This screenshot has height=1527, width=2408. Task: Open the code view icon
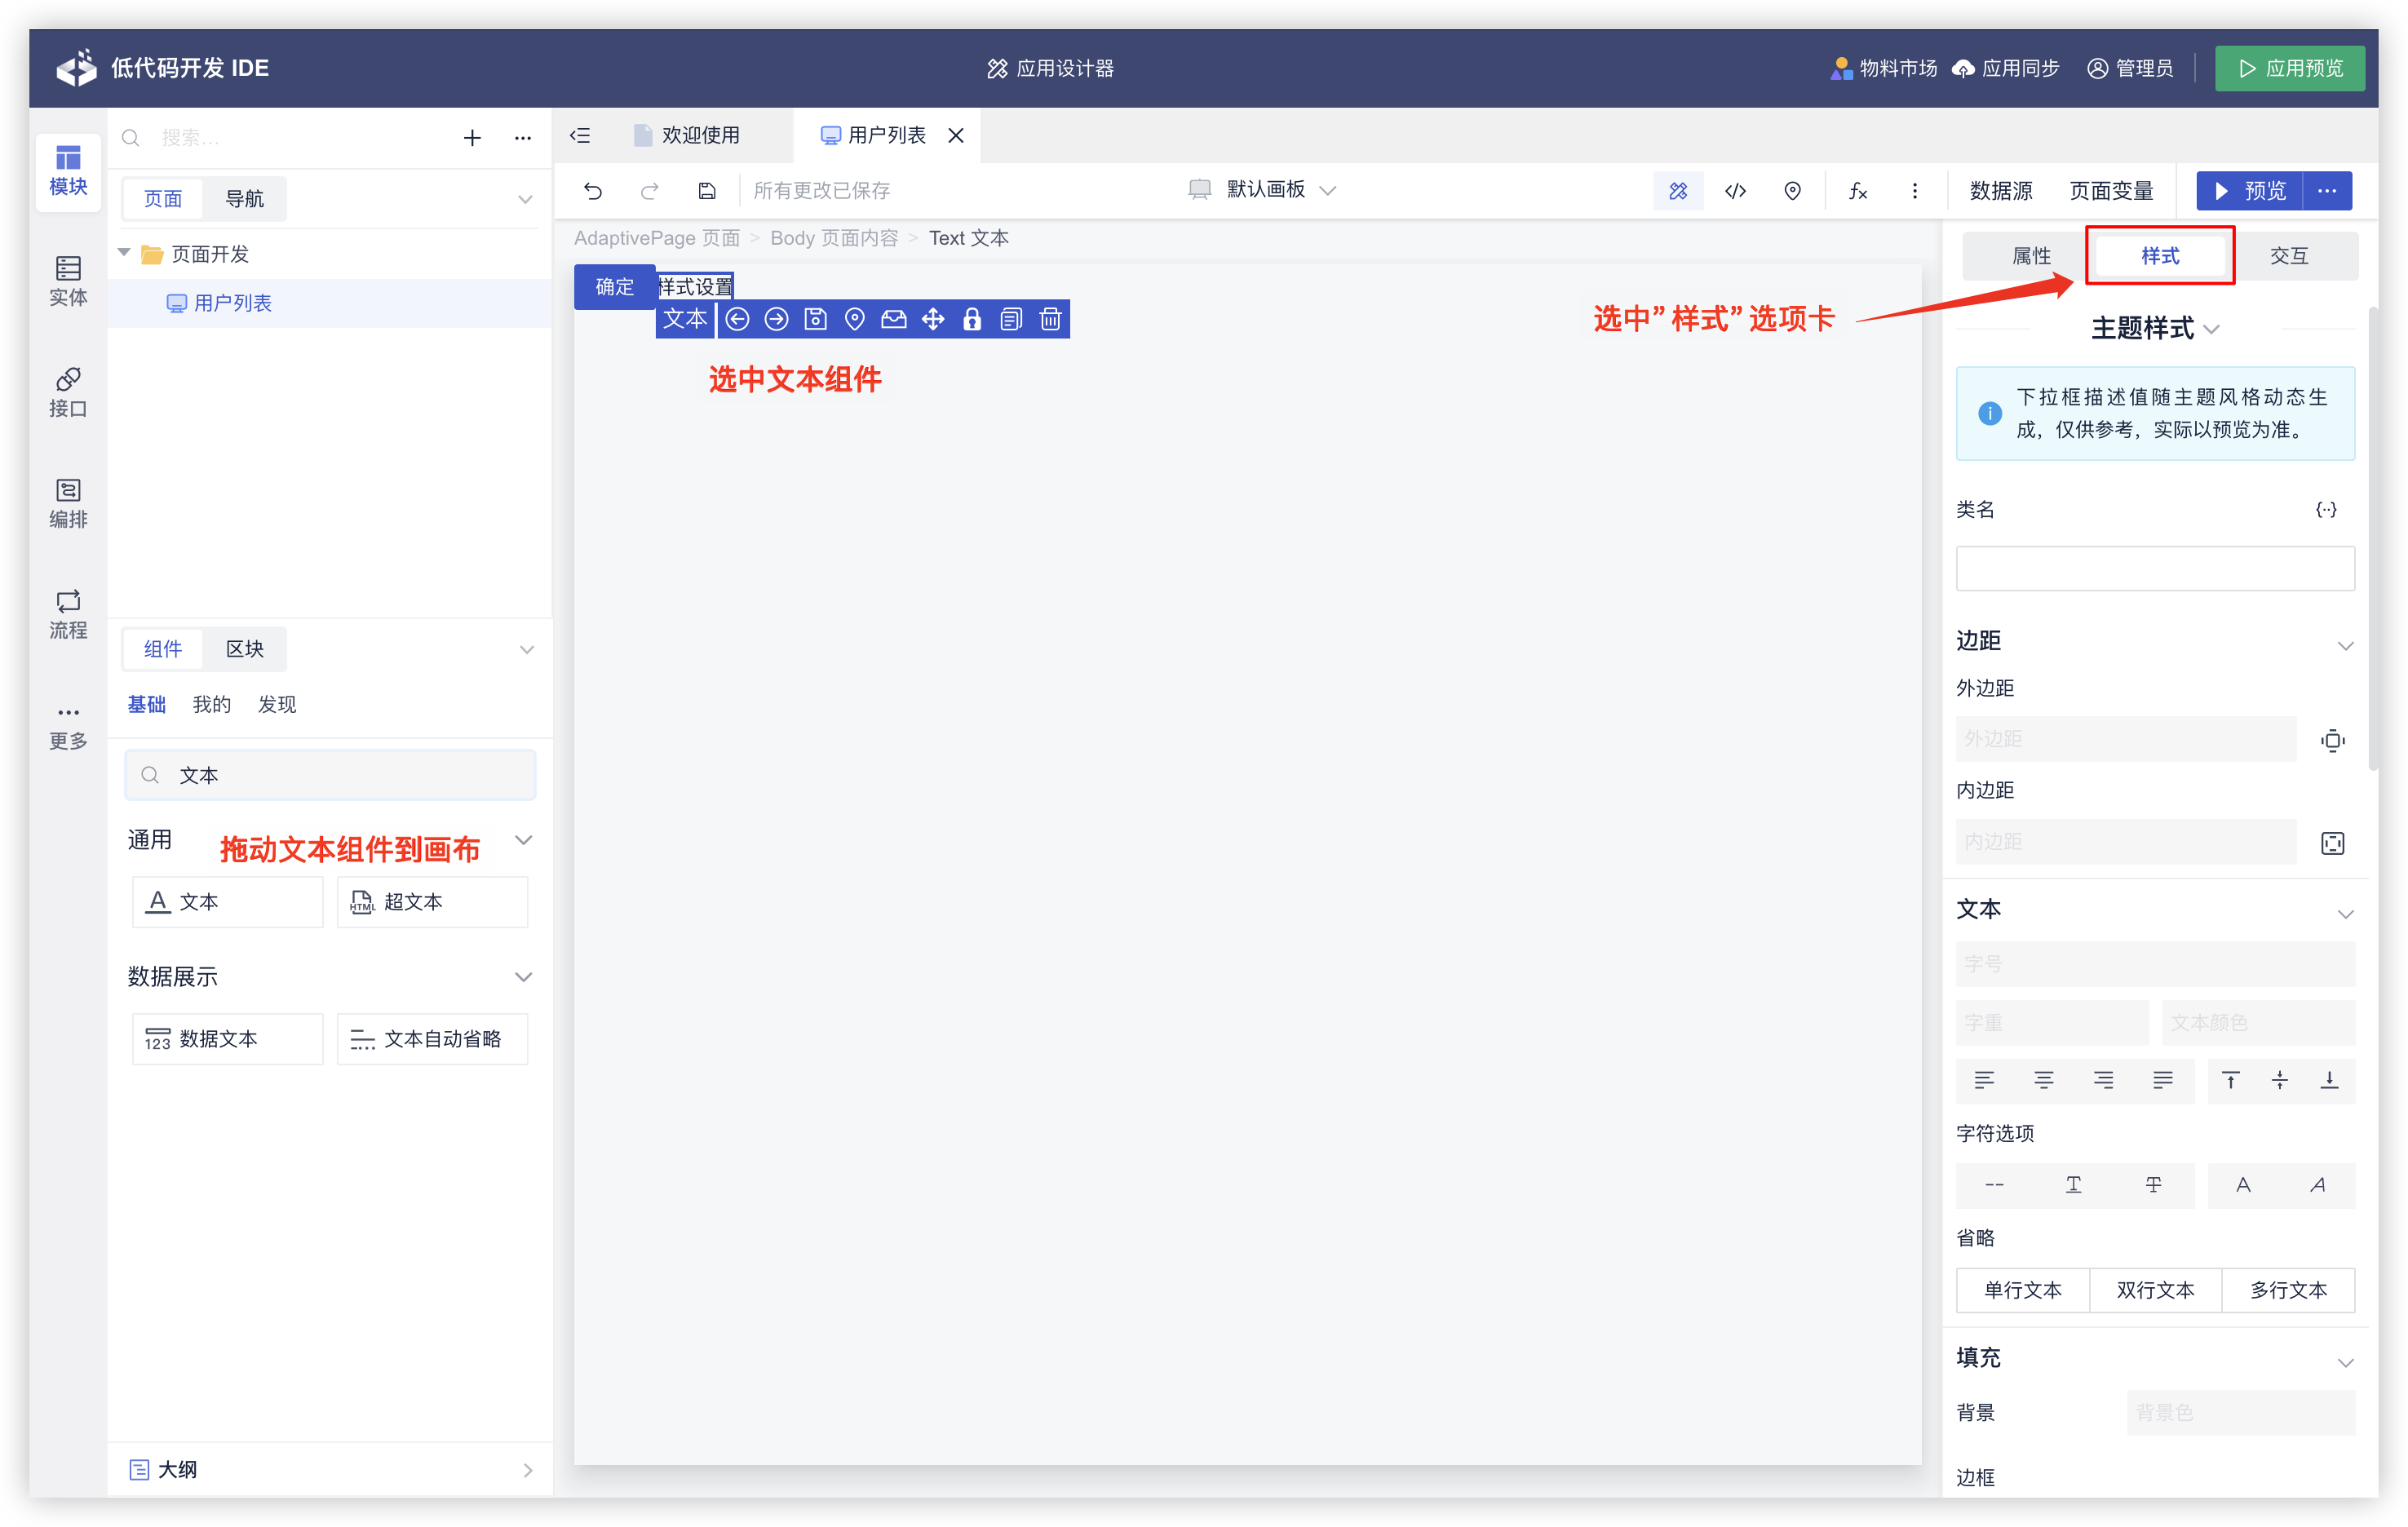click(x=1735, y=190)
